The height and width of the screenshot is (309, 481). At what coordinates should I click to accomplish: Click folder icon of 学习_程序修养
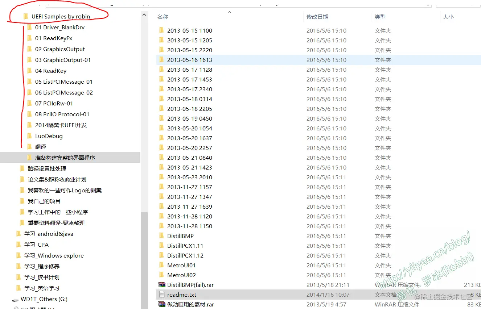tap(18, 267)
